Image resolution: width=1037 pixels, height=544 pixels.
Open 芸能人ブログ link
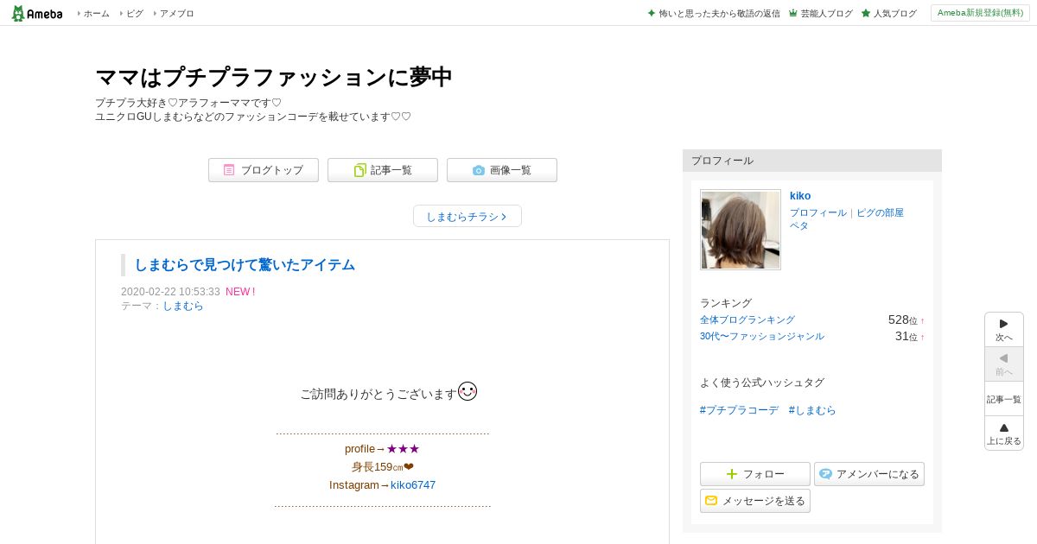tap(826, 13)
